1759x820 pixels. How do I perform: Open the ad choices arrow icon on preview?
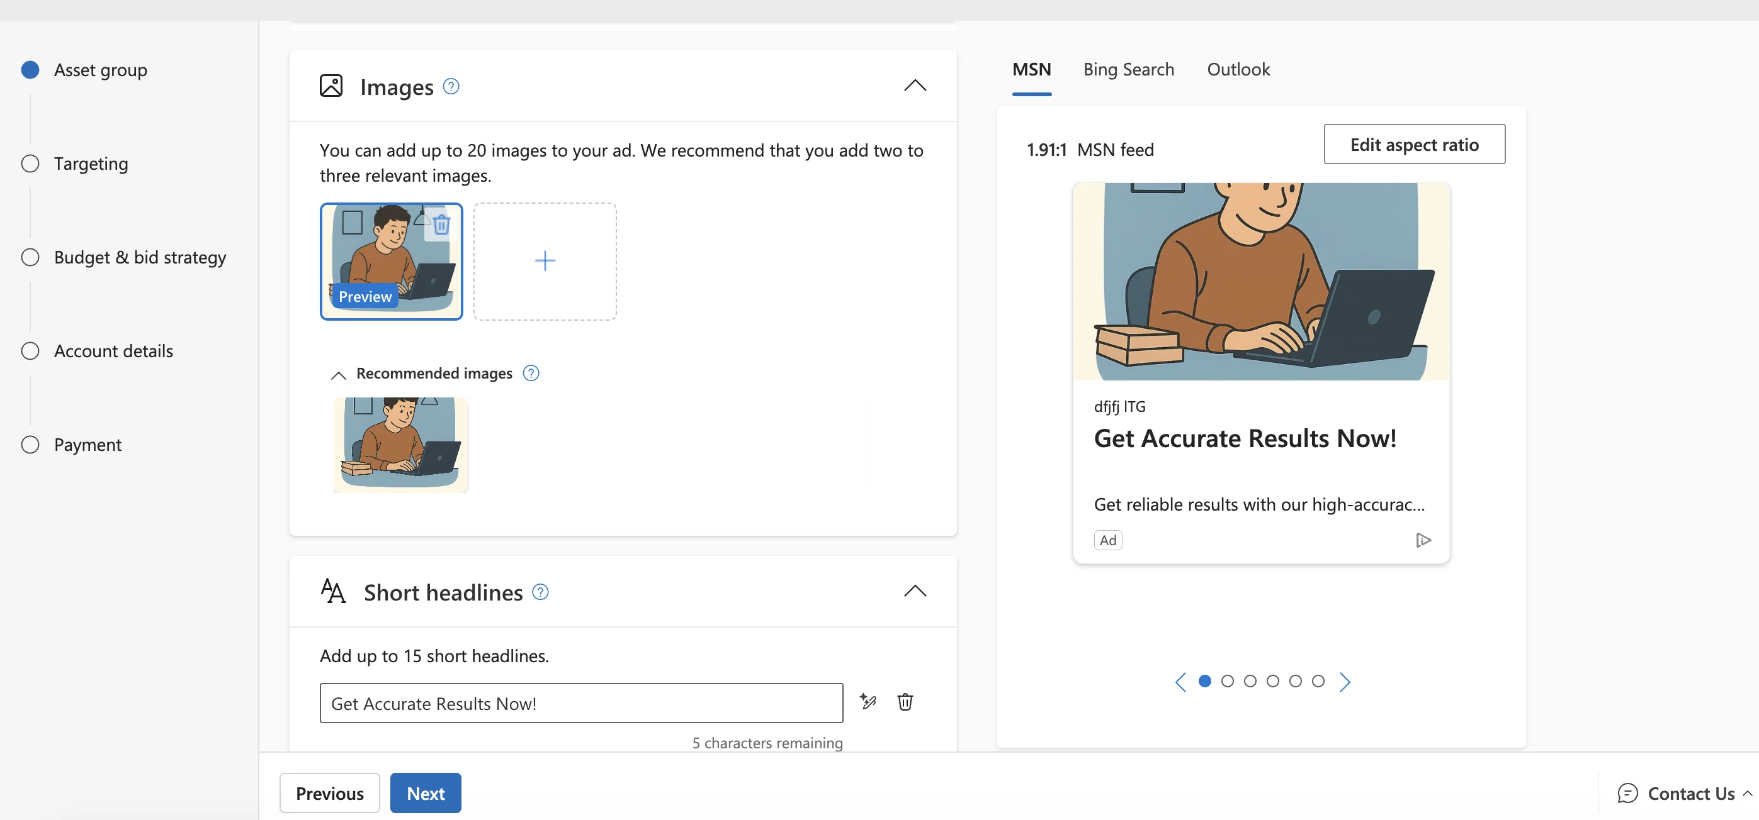point(1423,540)
